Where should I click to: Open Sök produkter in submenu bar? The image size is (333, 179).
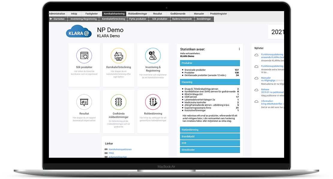tap(160, 19)
